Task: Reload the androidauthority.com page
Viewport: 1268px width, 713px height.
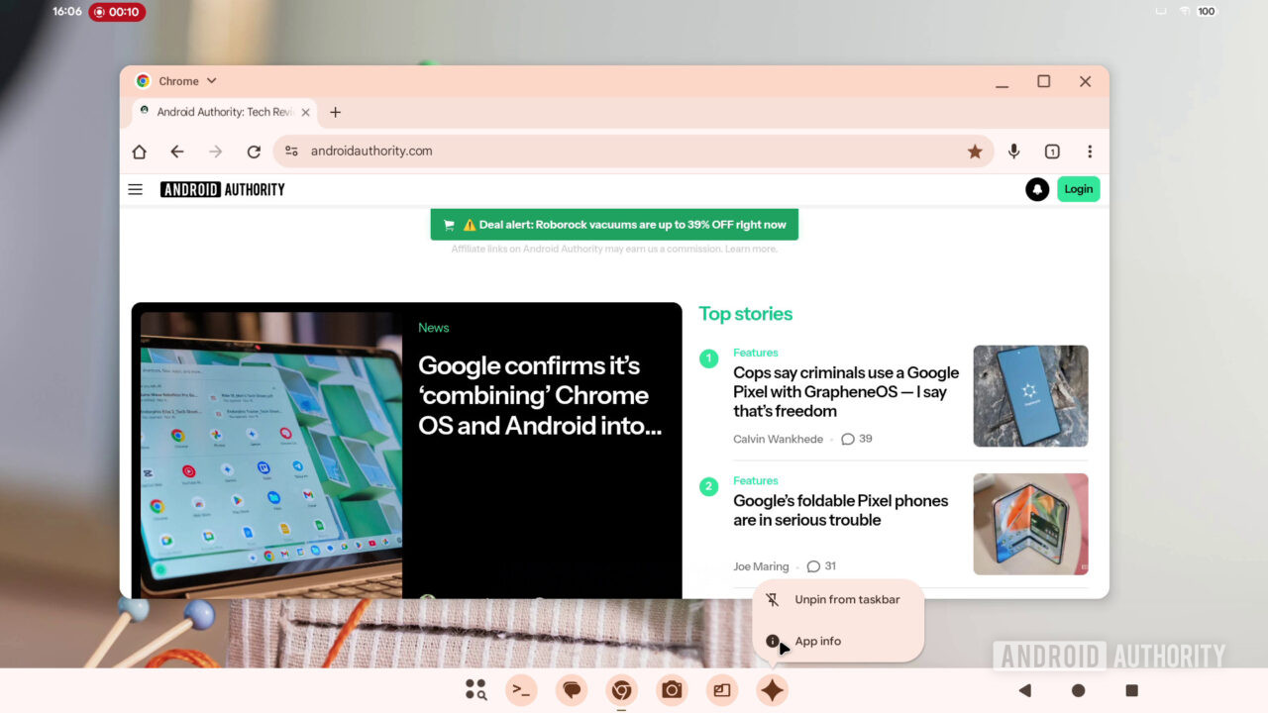Action: (254, 151)
